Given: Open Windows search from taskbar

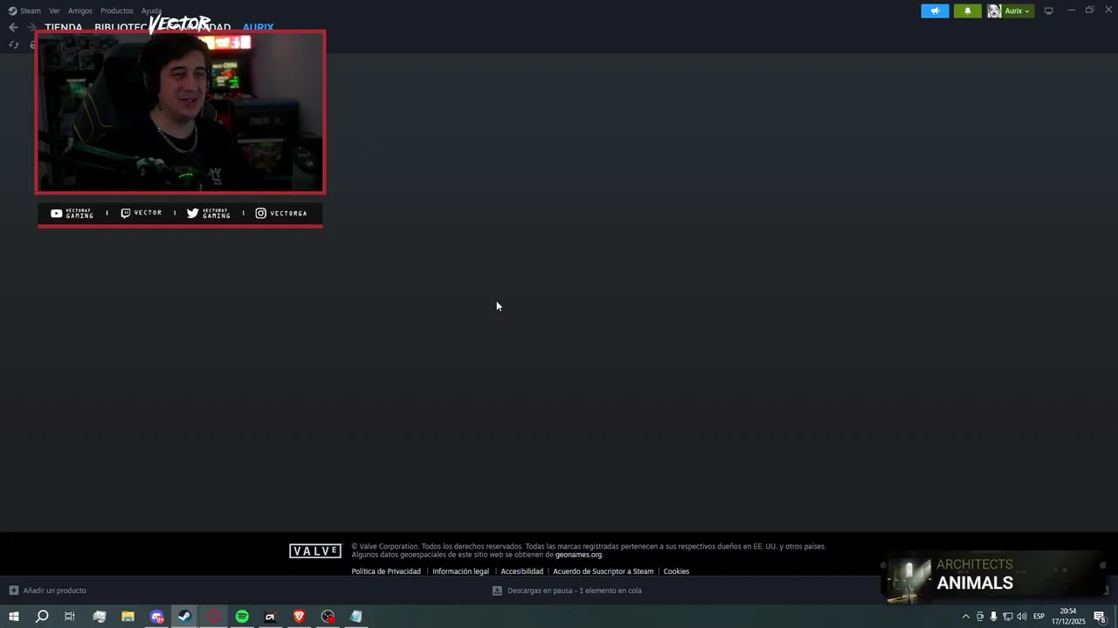Looking at the screenshot, I should pos(41,617).
